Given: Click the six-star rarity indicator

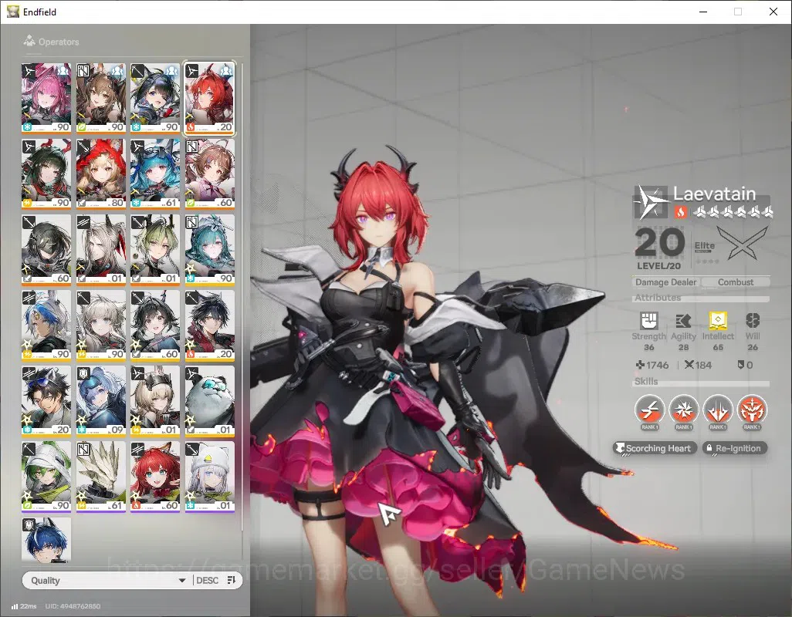Looking at the screenshot, I should pyautogui.click(x=733, y=212).
